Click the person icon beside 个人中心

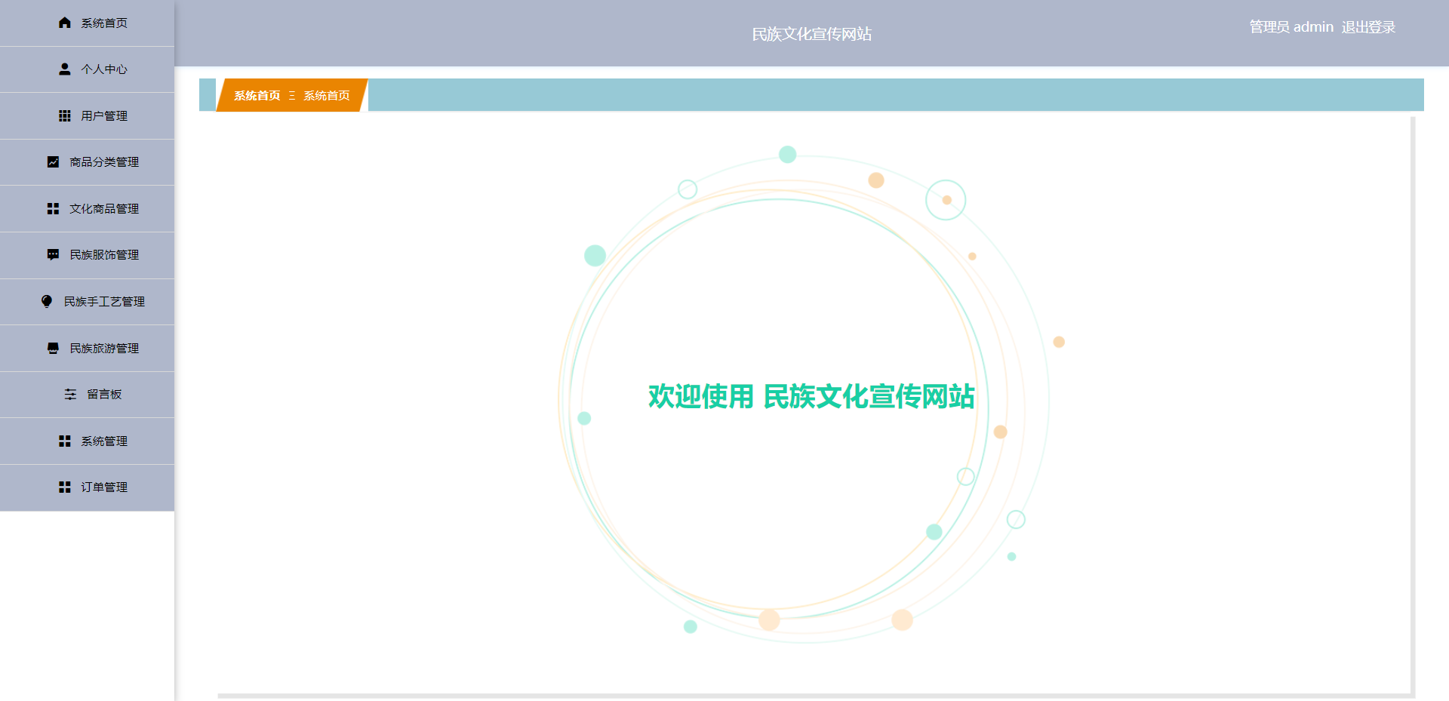65,69
